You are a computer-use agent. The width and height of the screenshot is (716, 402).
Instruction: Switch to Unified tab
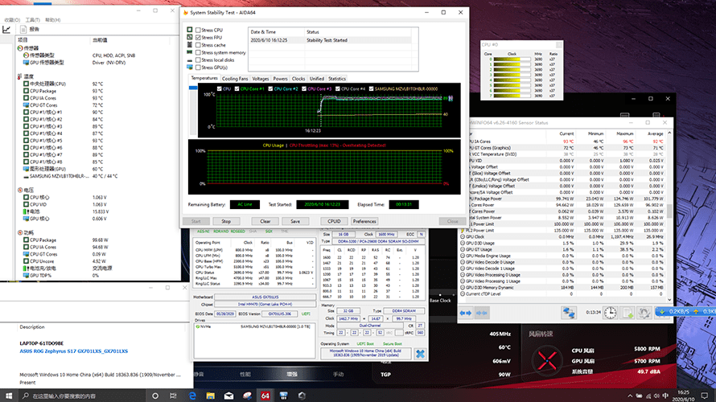coord(316,79)
